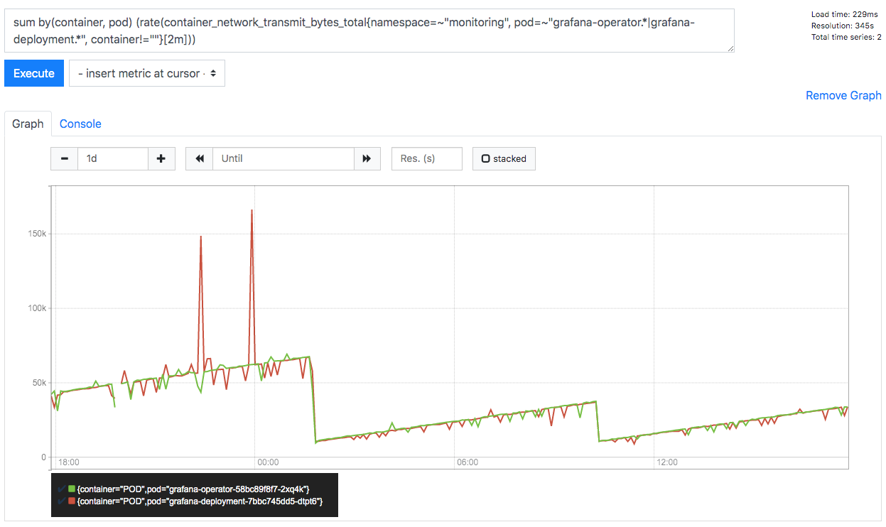886x527 pixels.
Task: Select the Graph tab
Action: [28, 124]
